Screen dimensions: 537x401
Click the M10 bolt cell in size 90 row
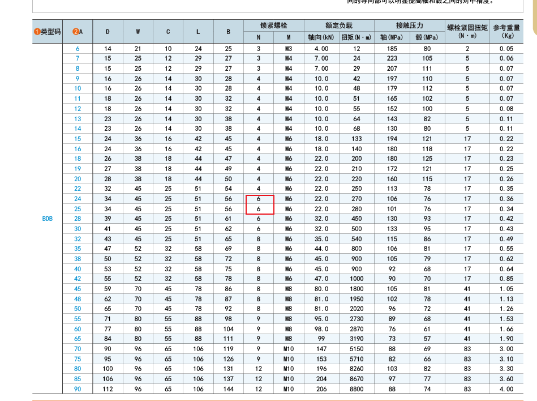coord(289,389)
